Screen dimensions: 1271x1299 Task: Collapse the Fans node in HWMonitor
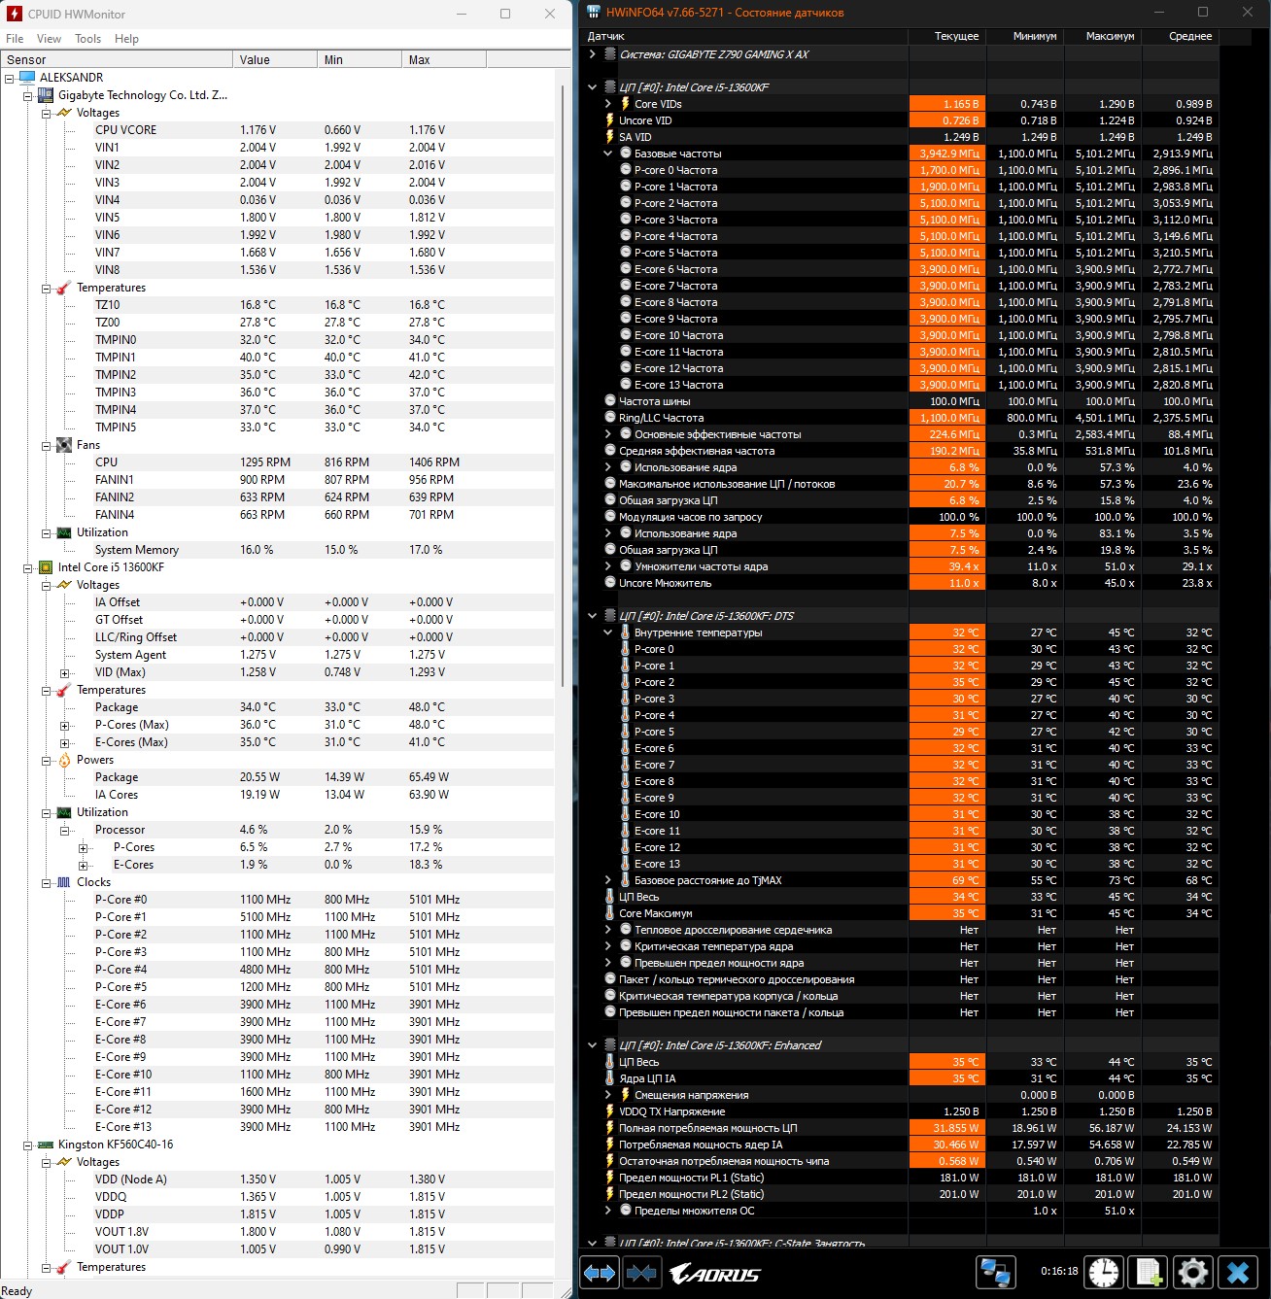(x=46, y=445)
